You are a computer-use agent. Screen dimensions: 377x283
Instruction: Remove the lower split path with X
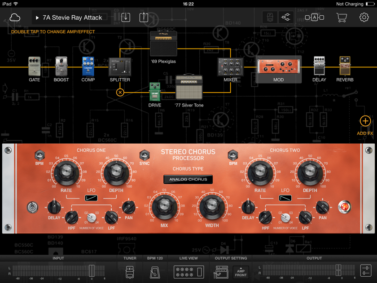(x=120, y=92)
